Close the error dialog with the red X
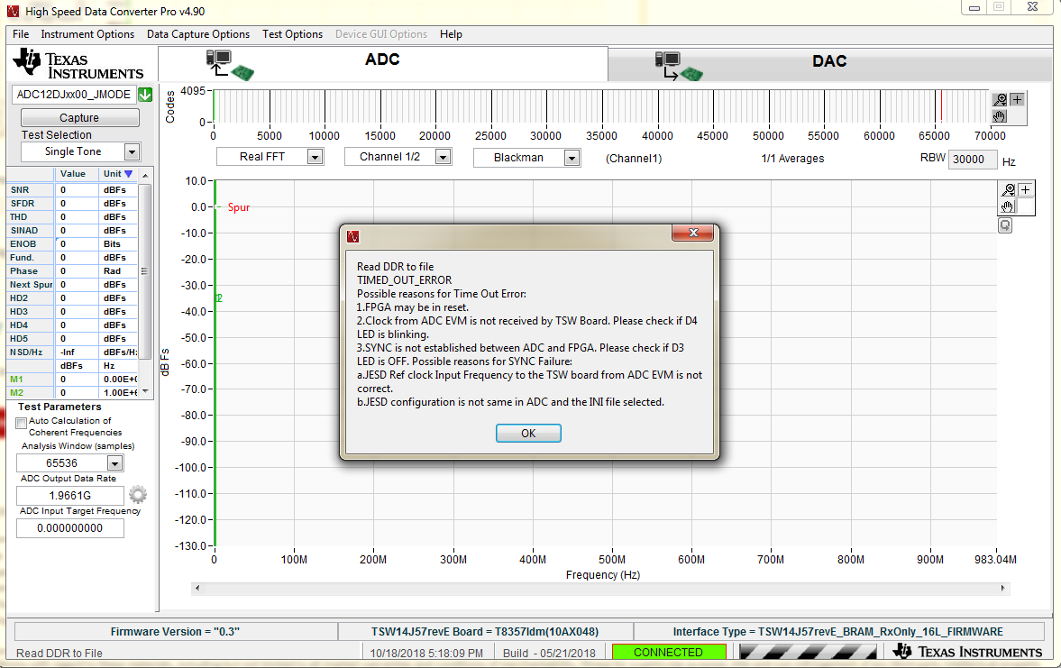 [x=692, y=233]
